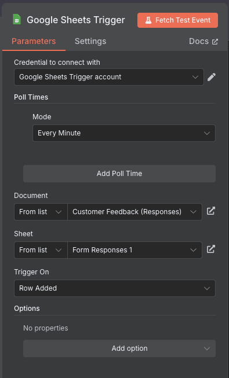The height and width of the screenshot is (378, 229).
Task: Click the Google Sheets Trigger node title
Action: tap(76, 20)
